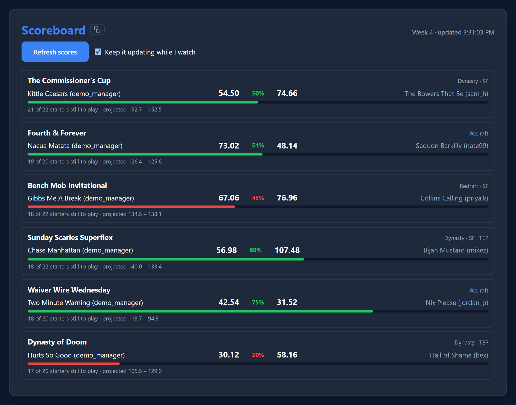This screenshot has width=516, height=405.
Task: Click the Commissioner's Cup win probability bar
Action: point(258,102)
